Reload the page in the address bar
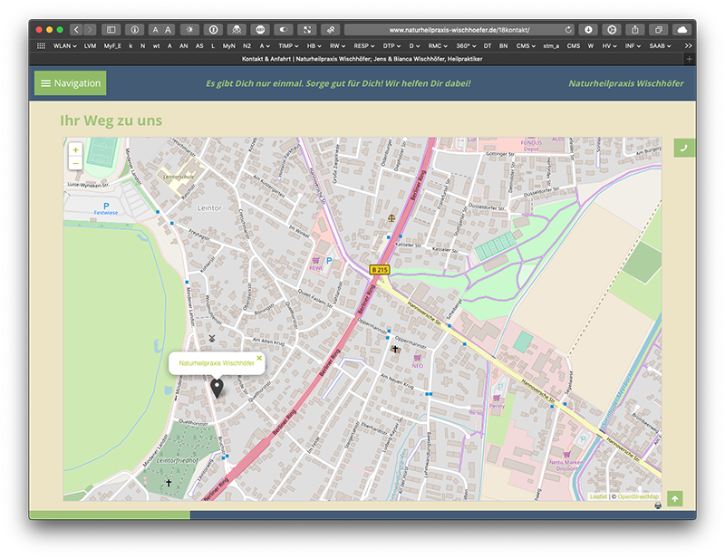The width and height of the screenshot is (725, 558). 568,30
